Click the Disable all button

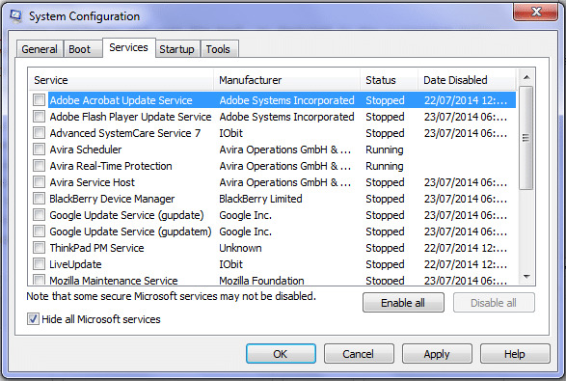click(494, 302)
